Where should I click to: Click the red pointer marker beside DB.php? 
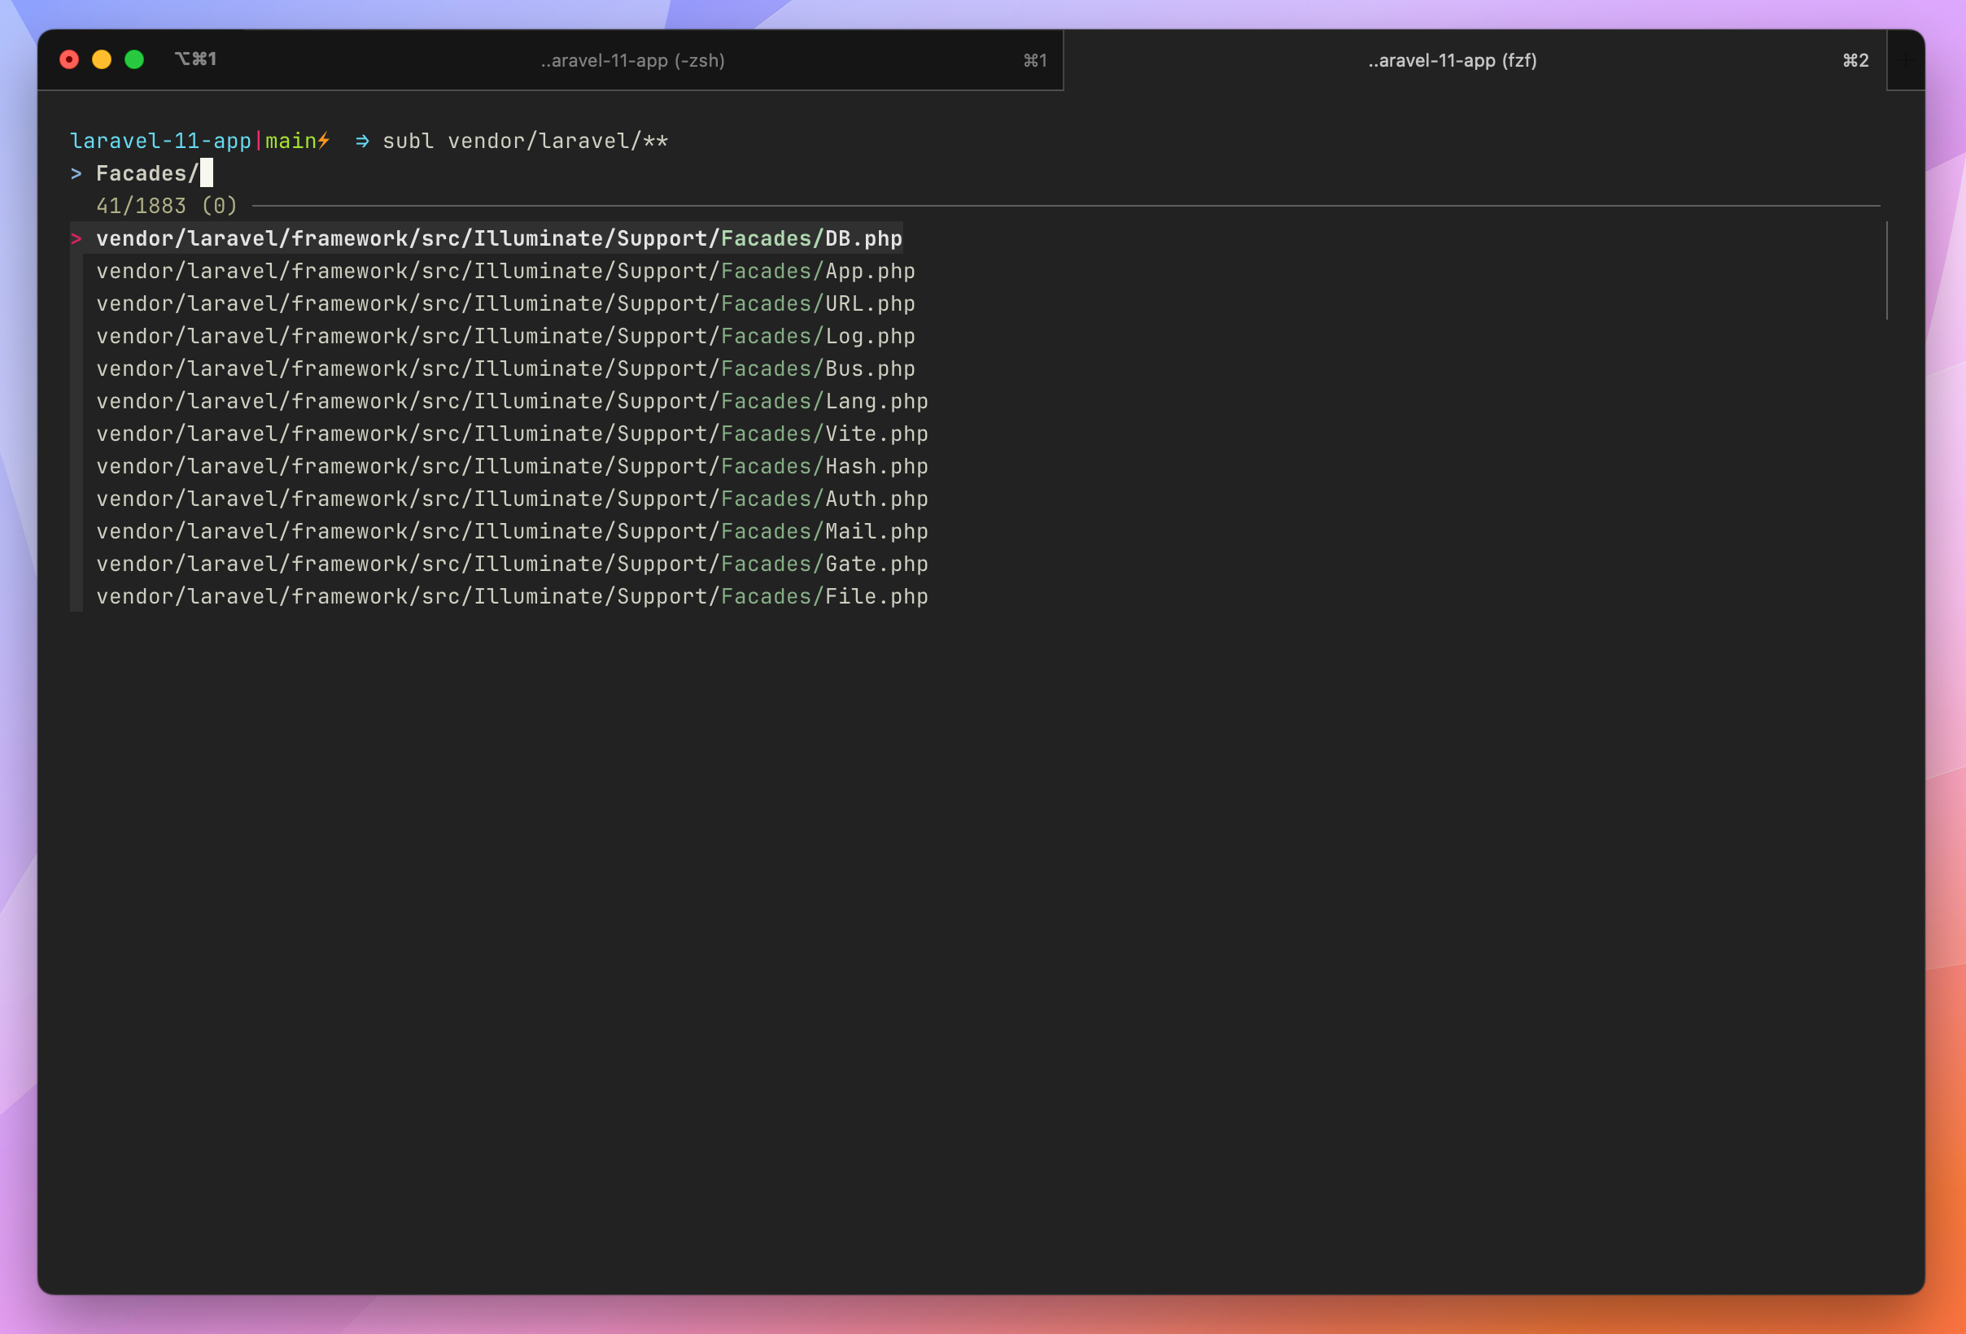coord(76,238)
